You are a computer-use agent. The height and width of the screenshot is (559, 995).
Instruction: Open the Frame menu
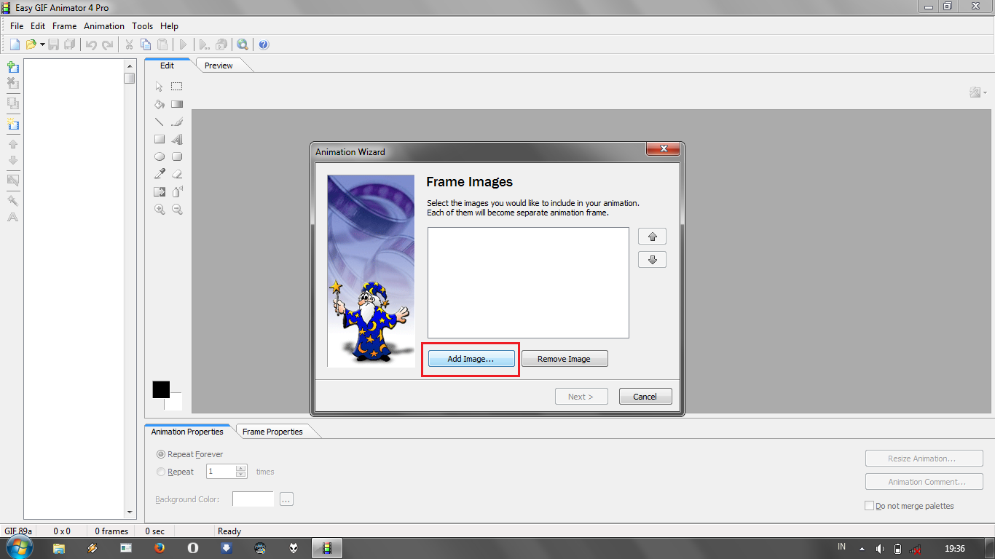point(64,25)
